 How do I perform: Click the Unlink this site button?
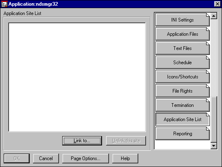click(x=126, y=141)
